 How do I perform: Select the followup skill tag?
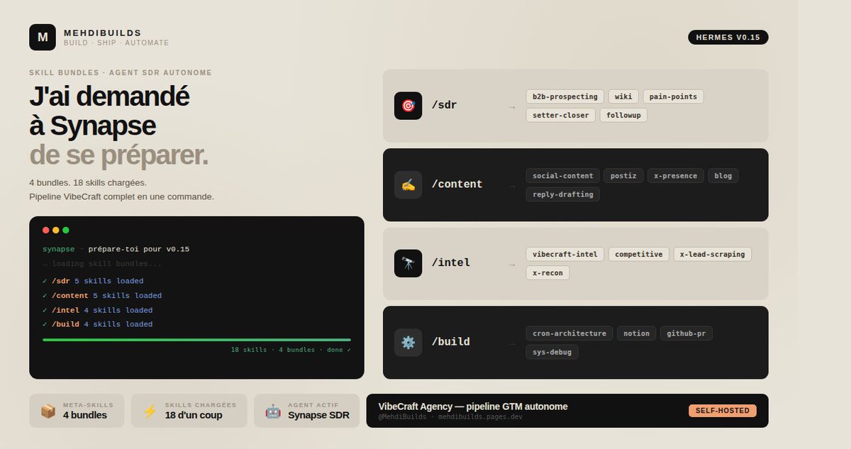coord(623,115)
